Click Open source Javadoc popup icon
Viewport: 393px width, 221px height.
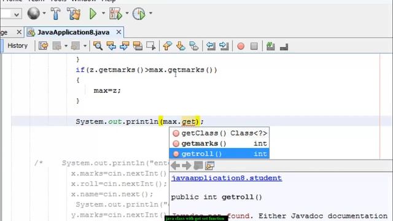tap(209, 166)
